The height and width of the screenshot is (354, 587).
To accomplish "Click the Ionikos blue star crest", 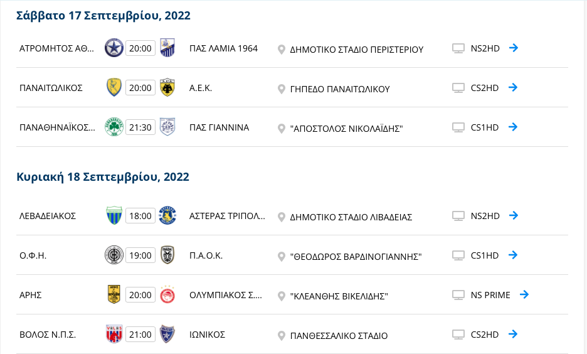I will click(167, 334).
